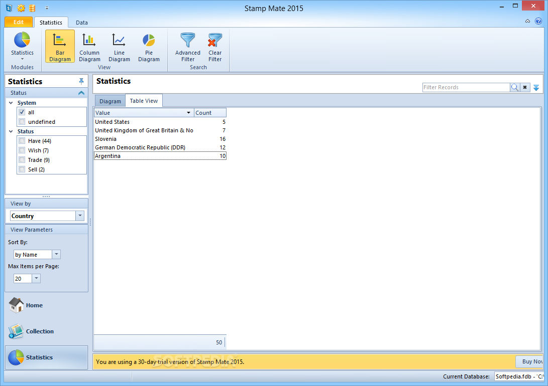Uncheck the 'all' System checkbox
548x386 pixels.
(x=22, y=112)
